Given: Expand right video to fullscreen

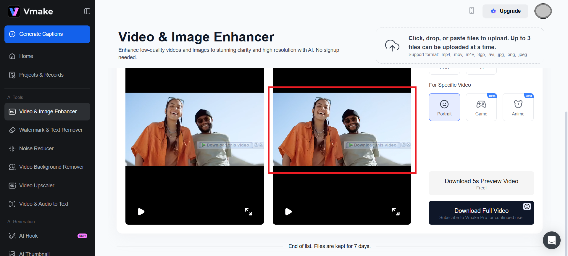Looking at the screenshot, I should pos(396,212).
